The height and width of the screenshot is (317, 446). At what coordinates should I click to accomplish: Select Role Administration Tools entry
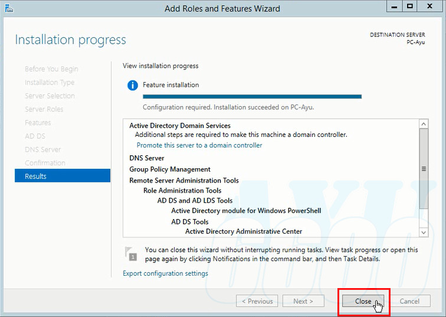click(182, 190)
